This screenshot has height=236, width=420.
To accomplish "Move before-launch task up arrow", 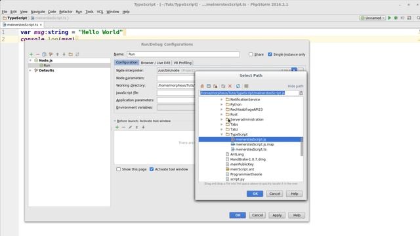I will pos(136,127).
